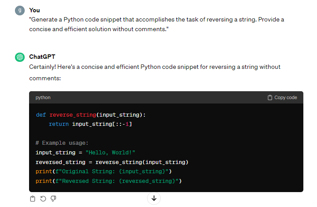Click the python language label on the code block
The width and height of the screenshot is (317, 207).
(x=43, y=97)
